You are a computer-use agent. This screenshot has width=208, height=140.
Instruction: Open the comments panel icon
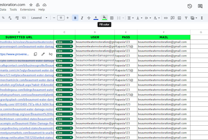[200, 6]
